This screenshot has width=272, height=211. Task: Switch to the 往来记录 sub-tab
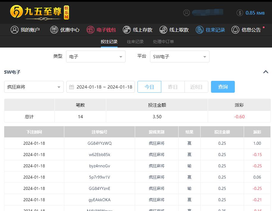point(135,42)
